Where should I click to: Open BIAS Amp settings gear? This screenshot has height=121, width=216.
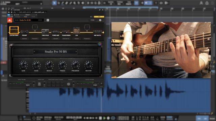(x=100, y=20)
